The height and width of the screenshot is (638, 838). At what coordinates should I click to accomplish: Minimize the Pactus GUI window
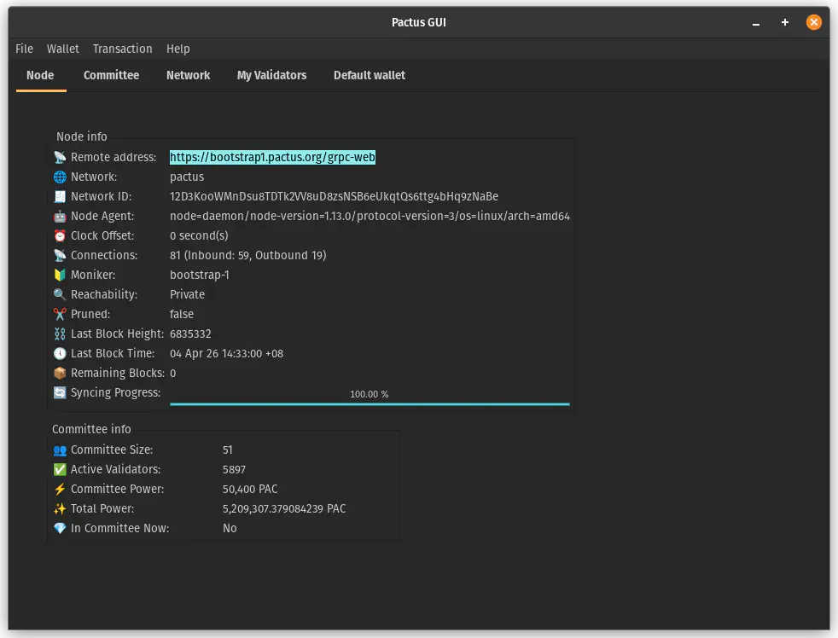pos(756,22)
